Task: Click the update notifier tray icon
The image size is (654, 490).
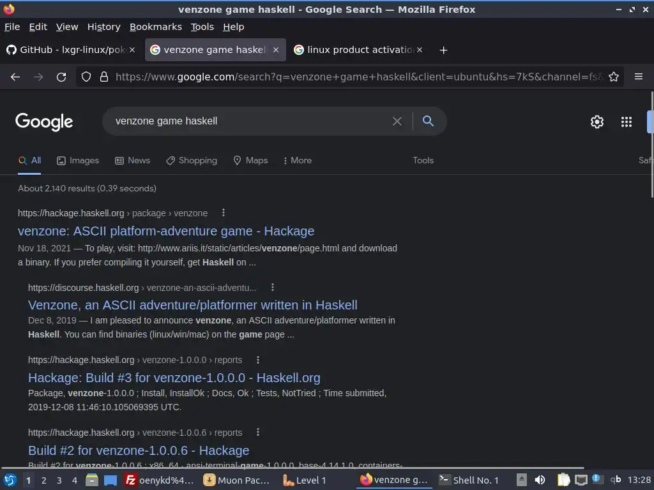Action: (597, 479)
